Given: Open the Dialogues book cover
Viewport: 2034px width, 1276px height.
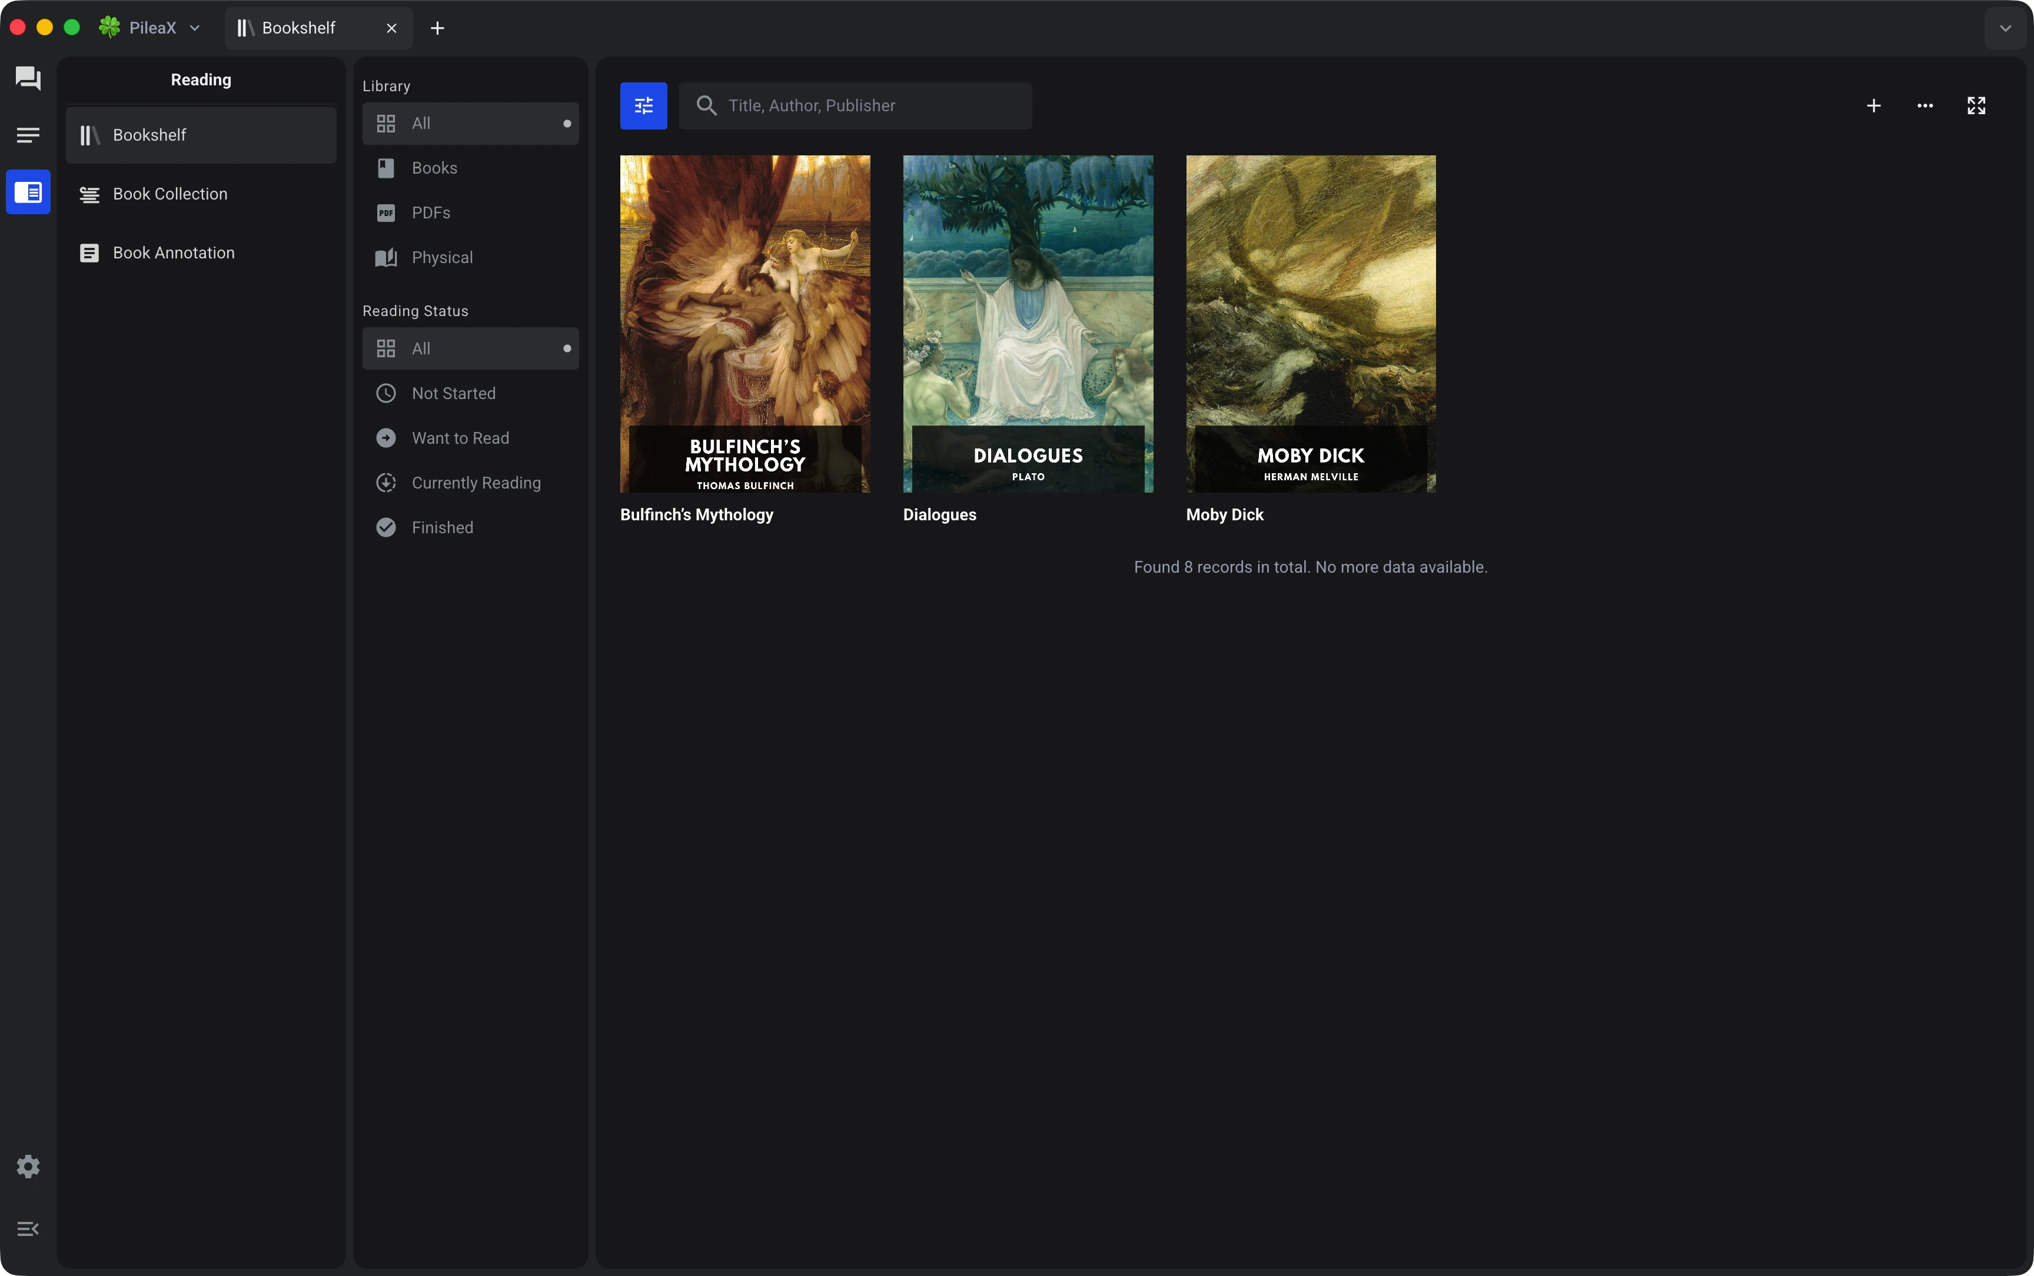Looking at the screenshot, I should [1028, 324].
